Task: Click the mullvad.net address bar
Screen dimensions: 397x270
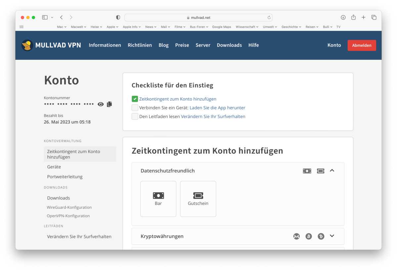Action: point(198,18)
